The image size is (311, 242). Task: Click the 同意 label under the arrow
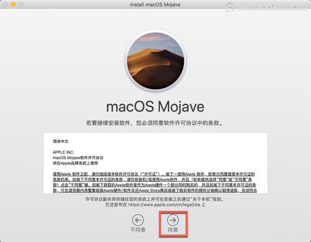pyautogui.click(x=173, y=230)
